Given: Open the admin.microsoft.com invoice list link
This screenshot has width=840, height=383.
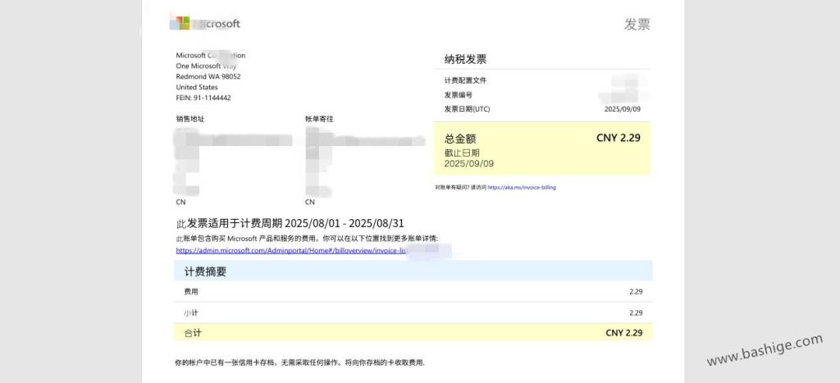Looking at the screenshot, I should tap(293, 250).
